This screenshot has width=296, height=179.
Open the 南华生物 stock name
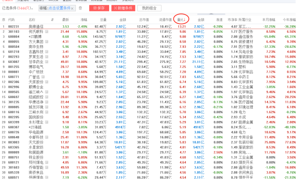(x=36, y=47)
